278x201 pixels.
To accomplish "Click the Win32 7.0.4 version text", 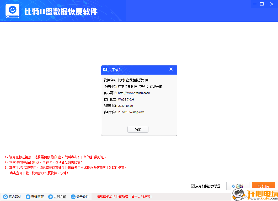I will 126,99.
